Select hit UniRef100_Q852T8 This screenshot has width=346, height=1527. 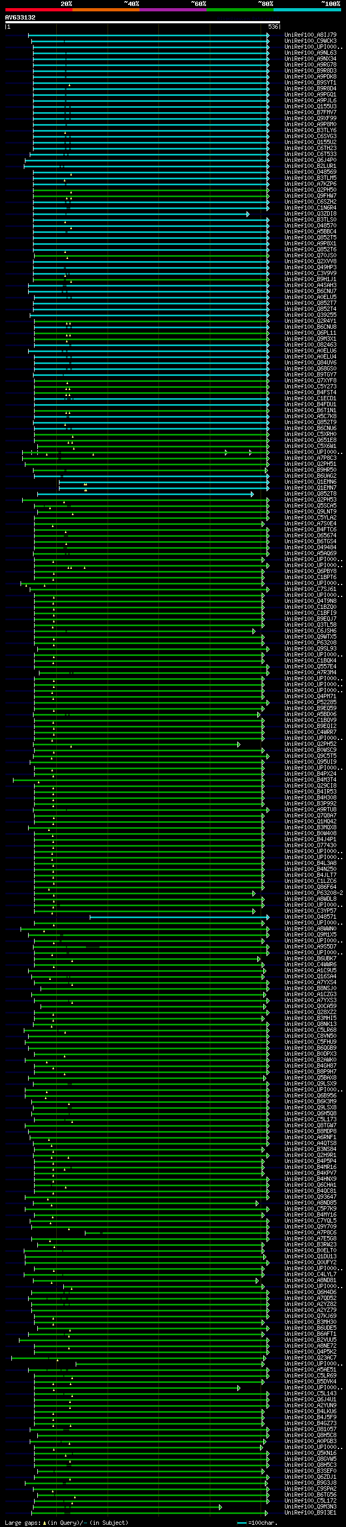click(310, 494)
